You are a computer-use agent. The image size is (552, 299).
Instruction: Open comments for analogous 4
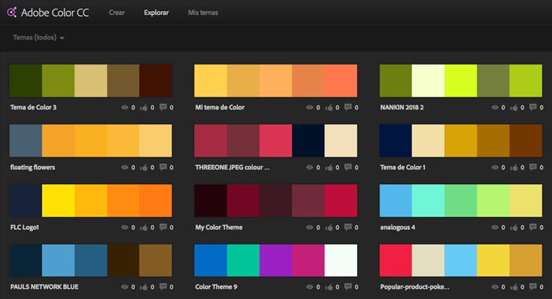click(533, 227)
